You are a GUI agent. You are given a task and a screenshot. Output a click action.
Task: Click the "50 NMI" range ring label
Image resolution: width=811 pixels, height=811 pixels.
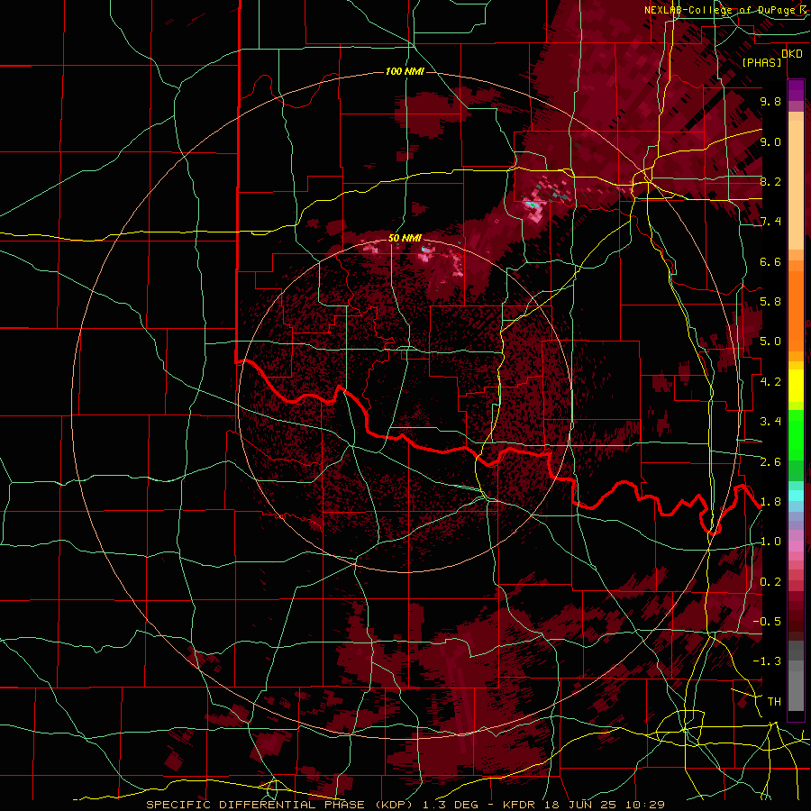pyautogui.click(x=405, y=239)
